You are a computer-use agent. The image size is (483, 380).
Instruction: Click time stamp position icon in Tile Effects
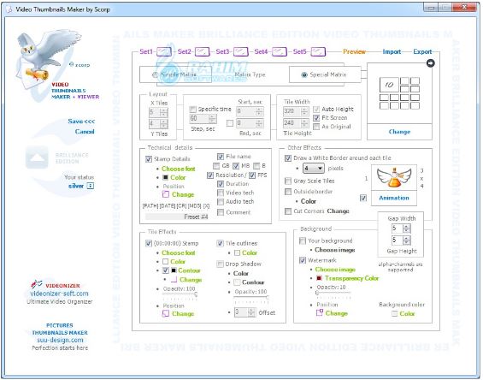coord(166,313)
